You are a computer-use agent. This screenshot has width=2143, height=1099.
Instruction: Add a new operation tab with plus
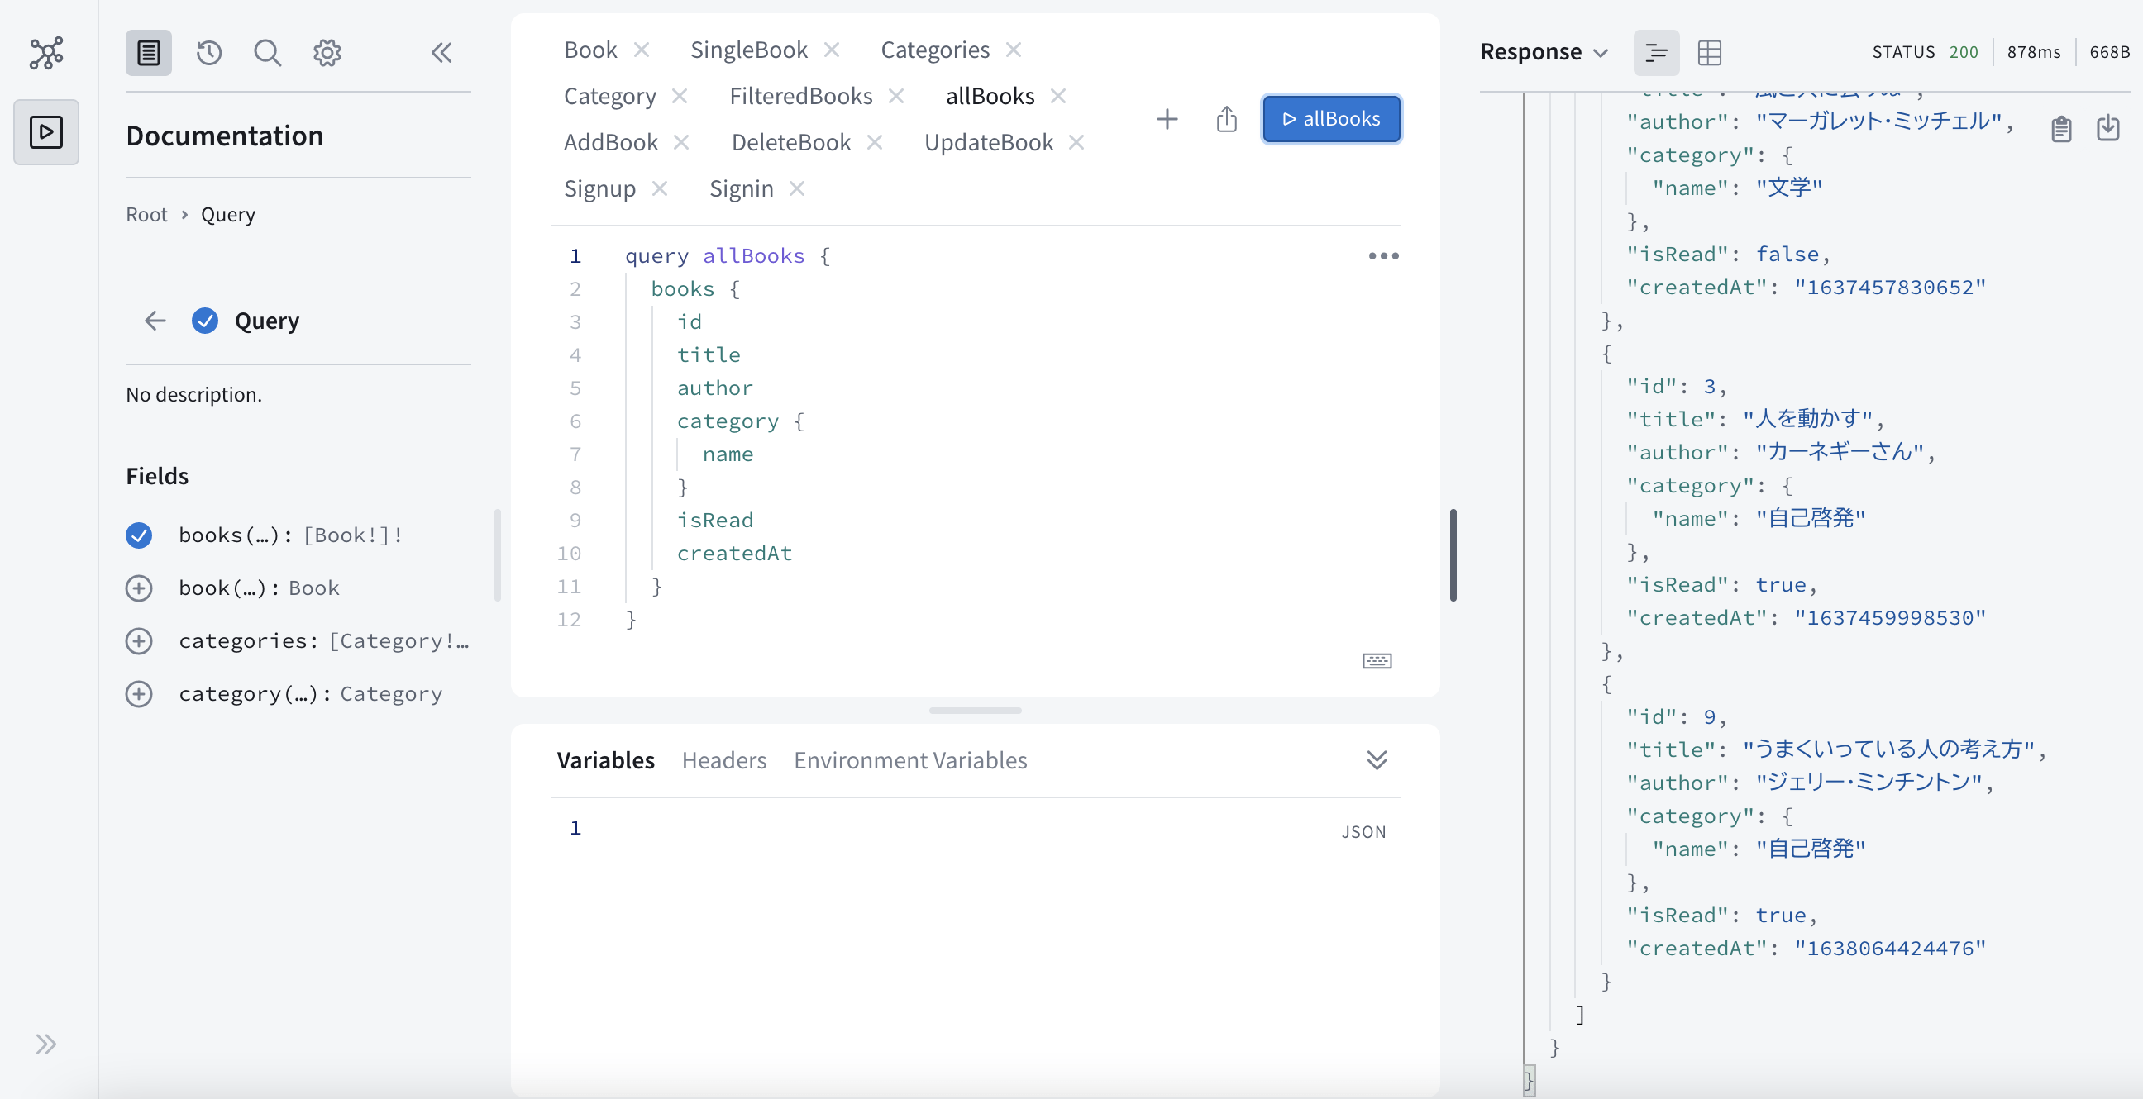[x=1167, y=119]
